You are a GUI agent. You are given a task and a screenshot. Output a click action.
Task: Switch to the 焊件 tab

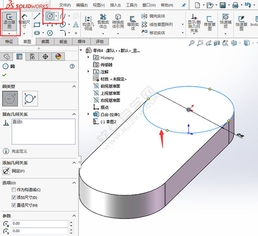(x=82, y=41)
